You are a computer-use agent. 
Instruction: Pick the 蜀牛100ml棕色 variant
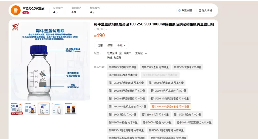pyautogui.click(x=123, y=114)
